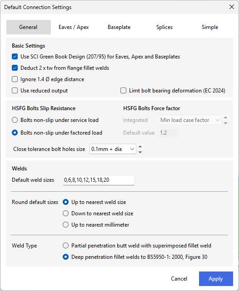
Task: Click the Close tolerance bolt holes size label
Action: click(49, 149)
